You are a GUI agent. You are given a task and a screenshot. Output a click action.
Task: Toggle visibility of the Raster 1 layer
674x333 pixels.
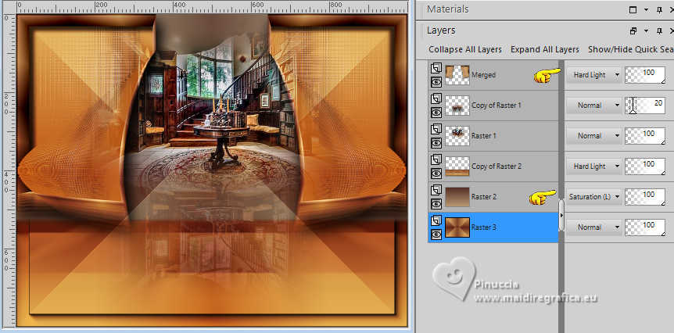coord(436,142)
